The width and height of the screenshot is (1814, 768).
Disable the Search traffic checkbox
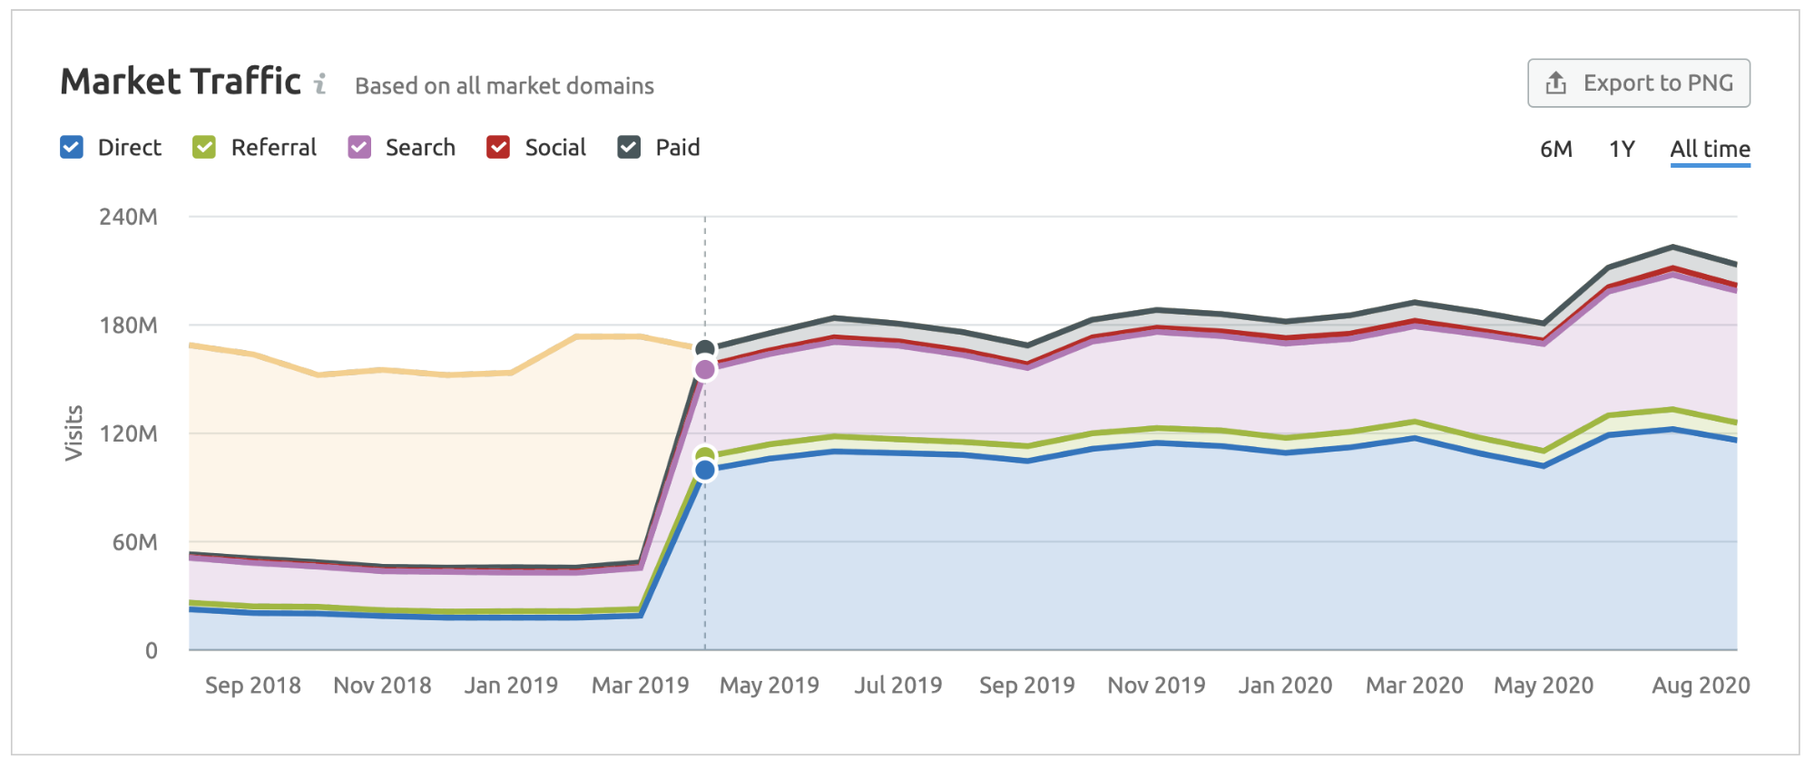(359, 148)
